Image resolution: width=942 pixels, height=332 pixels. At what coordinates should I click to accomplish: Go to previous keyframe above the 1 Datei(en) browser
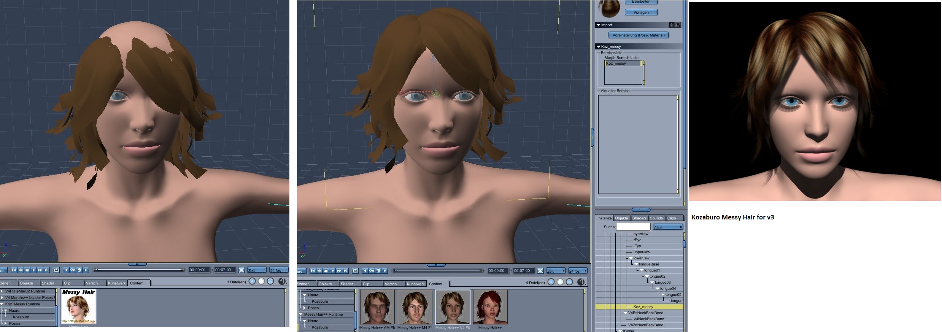coord(66,270)
